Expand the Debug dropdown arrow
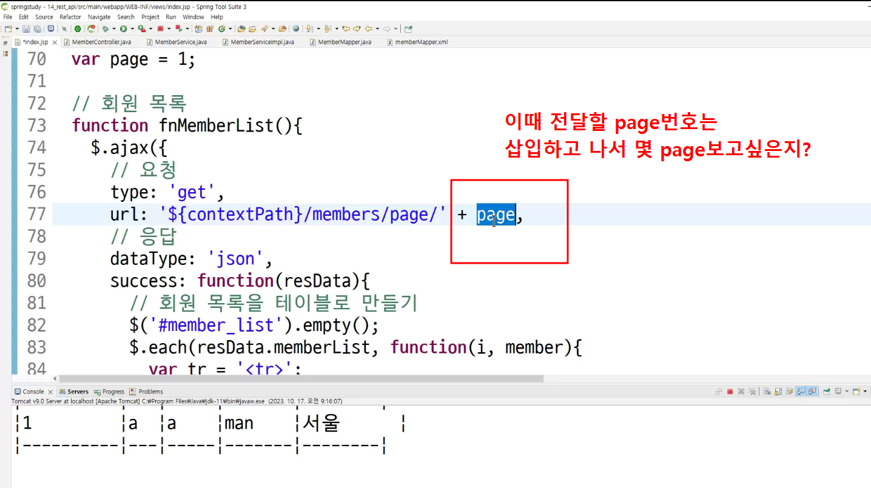 pyautogui.click(x=114, y=28)
